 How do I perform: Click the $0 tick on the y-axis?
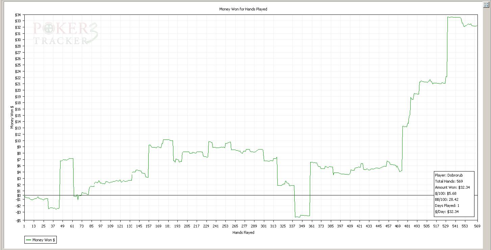coord(19,195)
